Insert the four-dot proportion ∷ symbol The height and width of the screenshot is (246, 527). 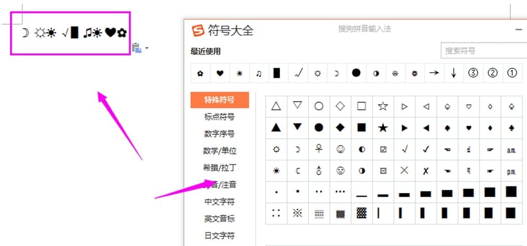tap(276, 213)
